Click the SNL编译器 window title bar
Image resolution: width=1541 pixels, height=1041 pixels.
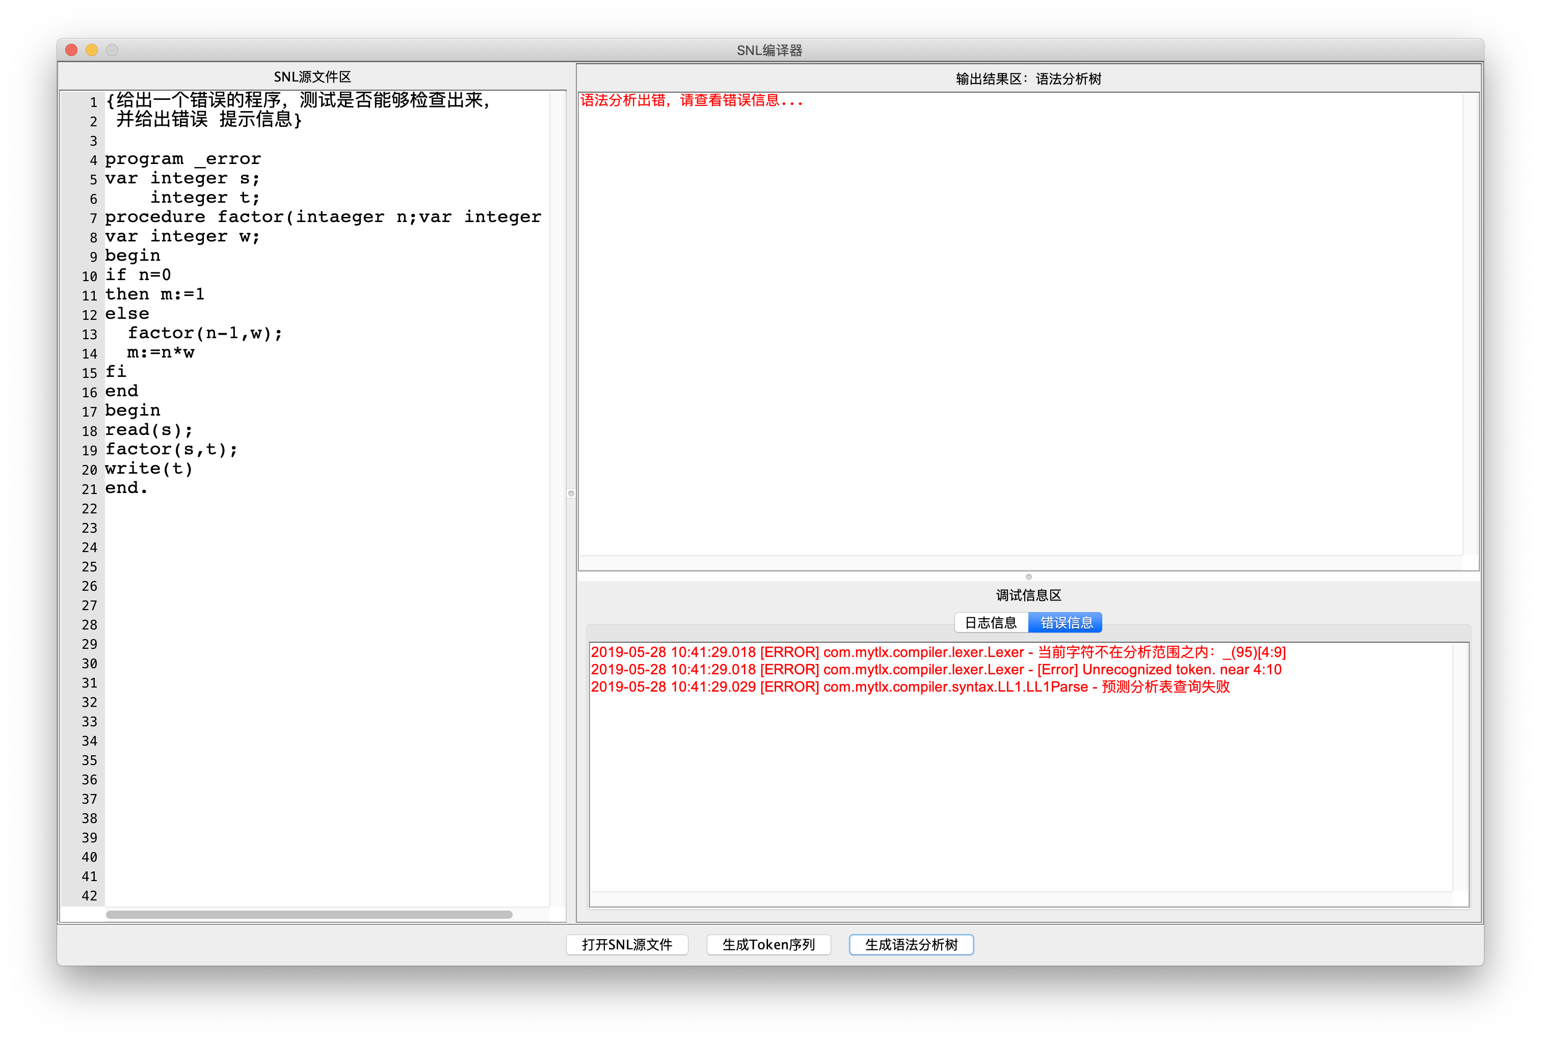click(x=769, y=50)
